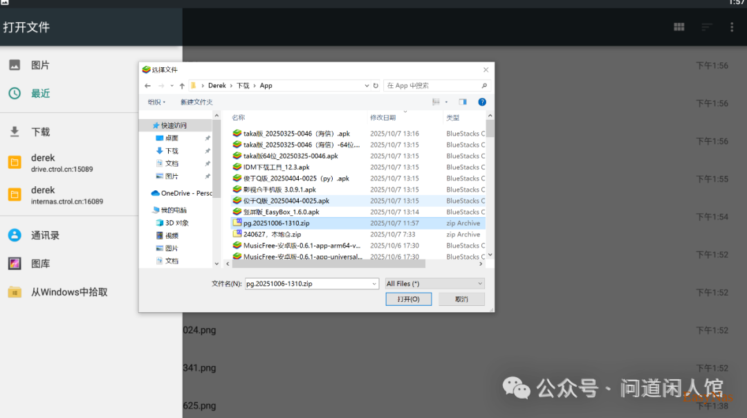This screenshot has width=747, height=418.
Task: Click the forward navigation arrow in the file dialog
Action: 161,86
